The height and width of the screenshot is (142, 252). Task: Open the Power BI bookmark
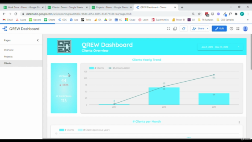coord(178,20)
